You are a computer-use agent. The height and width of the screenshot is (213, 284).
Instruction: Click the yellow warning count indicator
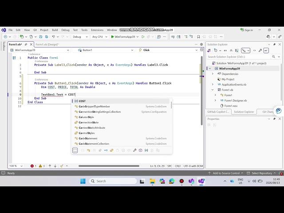[42, 166]
